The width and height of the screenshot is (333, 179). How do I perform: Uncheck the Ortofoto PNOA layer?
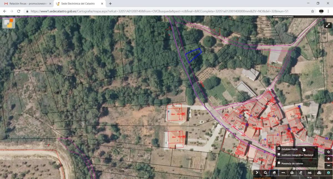coord(279,149)
